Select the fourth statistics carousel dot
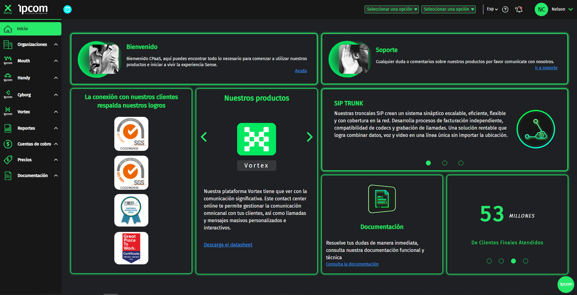Viewport: 577px width, 295px height. click(526, 261)
